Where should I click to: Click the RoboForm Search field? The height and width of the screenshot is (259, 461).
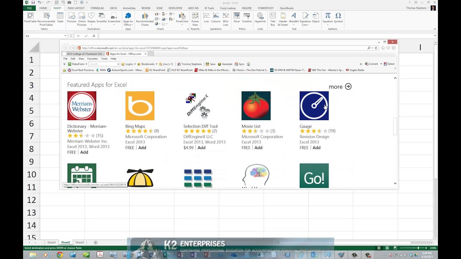point(104,64)
